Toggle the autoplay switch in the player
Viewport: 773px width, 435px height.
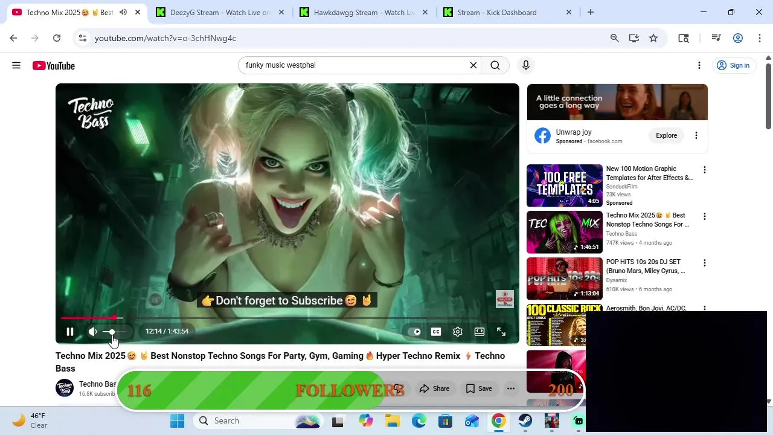pyautogui.click(x=414, y=332)
